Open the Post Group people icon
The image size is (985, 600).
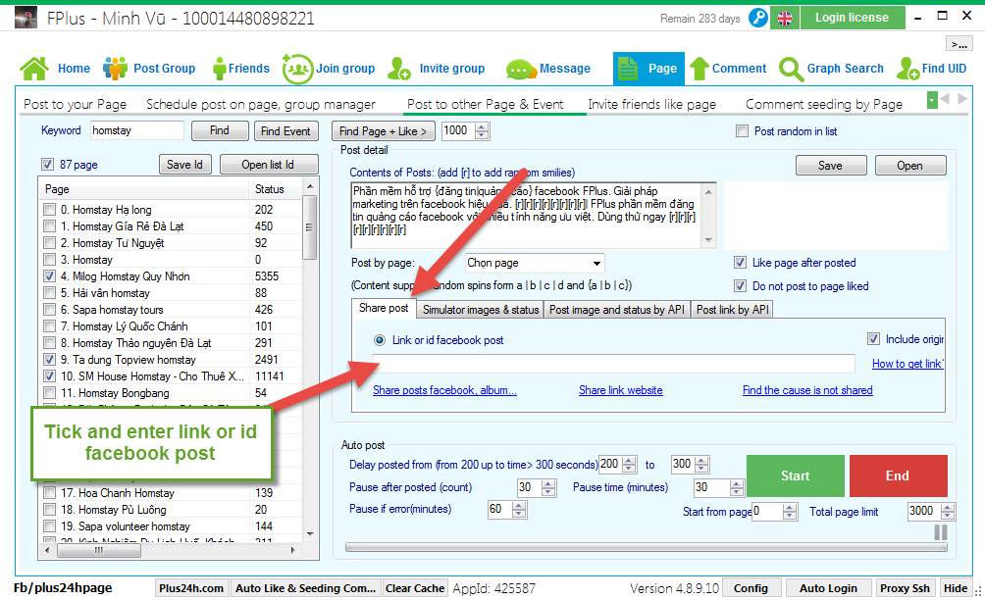coord(115,69)
